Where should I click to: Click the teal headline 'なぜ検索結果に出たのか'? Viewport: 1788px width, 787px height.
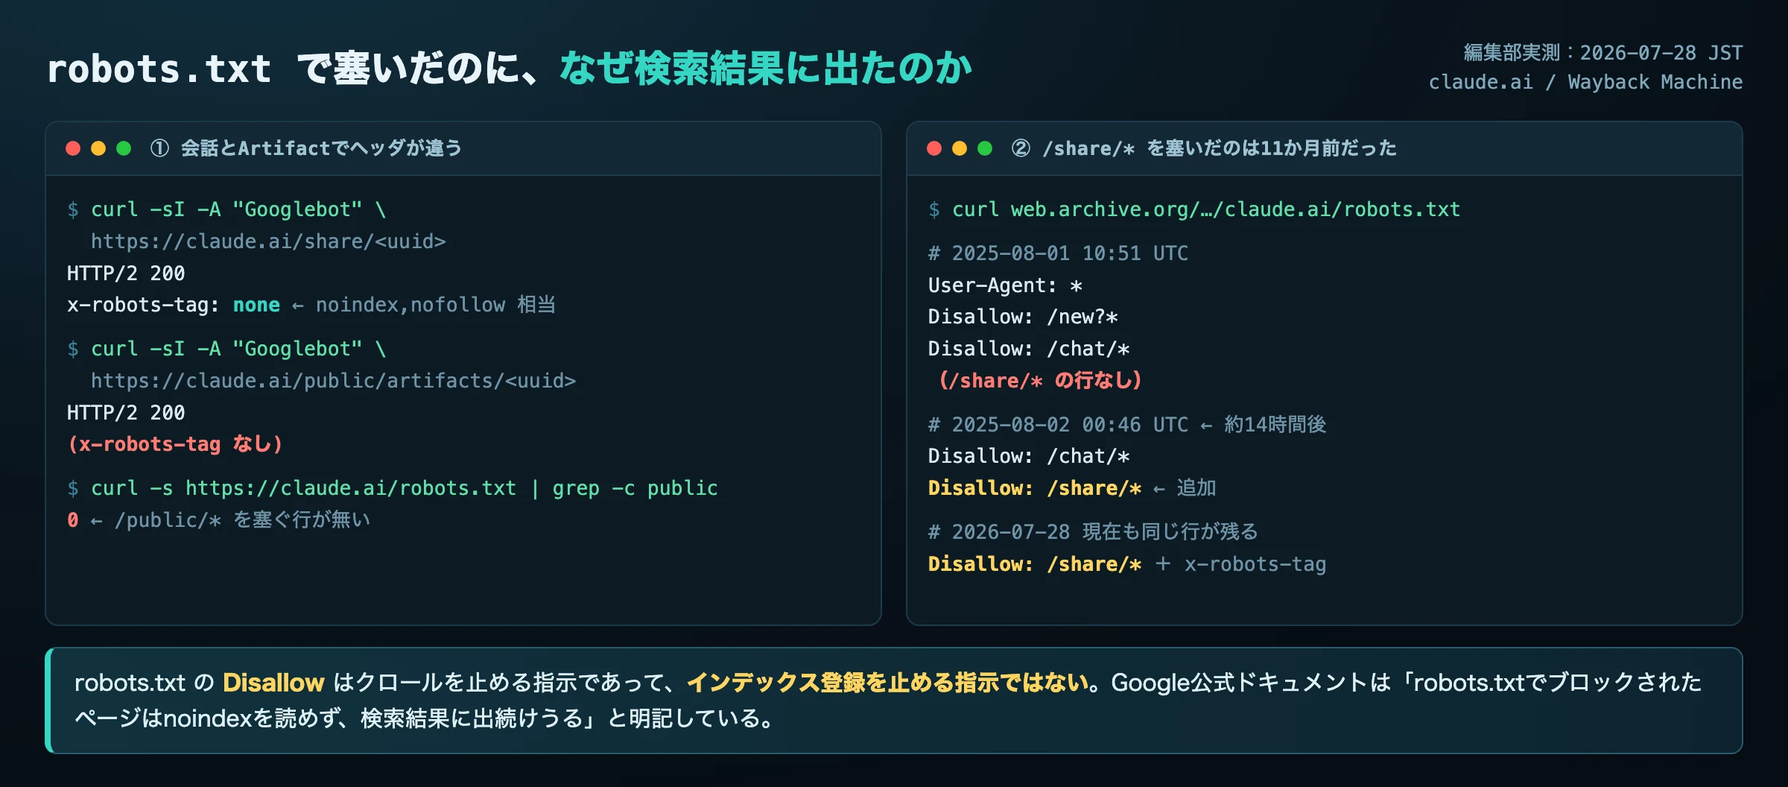(766, 69)
